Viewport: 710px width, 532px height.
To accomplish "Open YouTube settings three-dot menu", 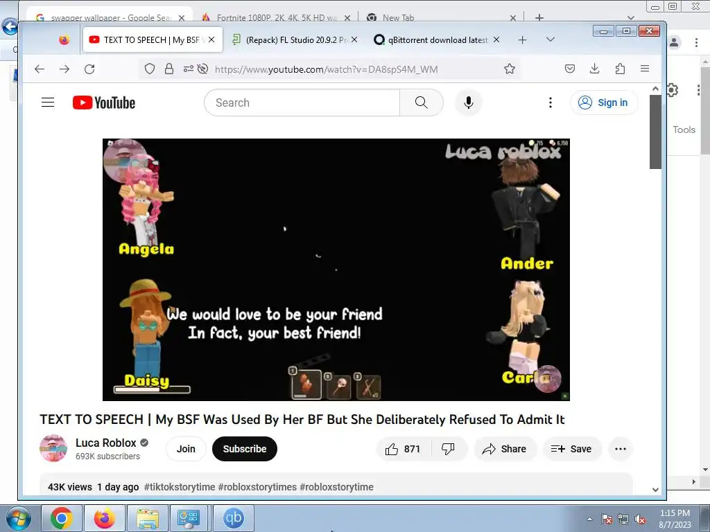I will pyautogui.click(x=550, y=103).
